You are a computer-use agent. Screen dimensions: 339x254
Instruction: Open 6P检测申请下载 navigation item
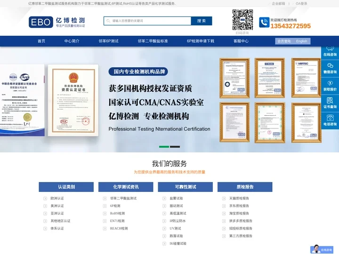201,41
